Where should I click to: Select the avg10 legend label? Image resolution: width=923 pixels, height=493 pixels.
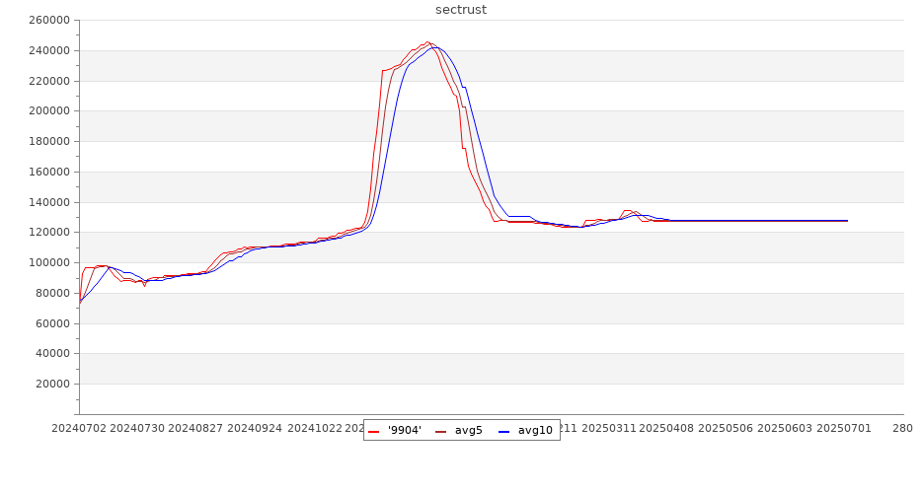535,430
